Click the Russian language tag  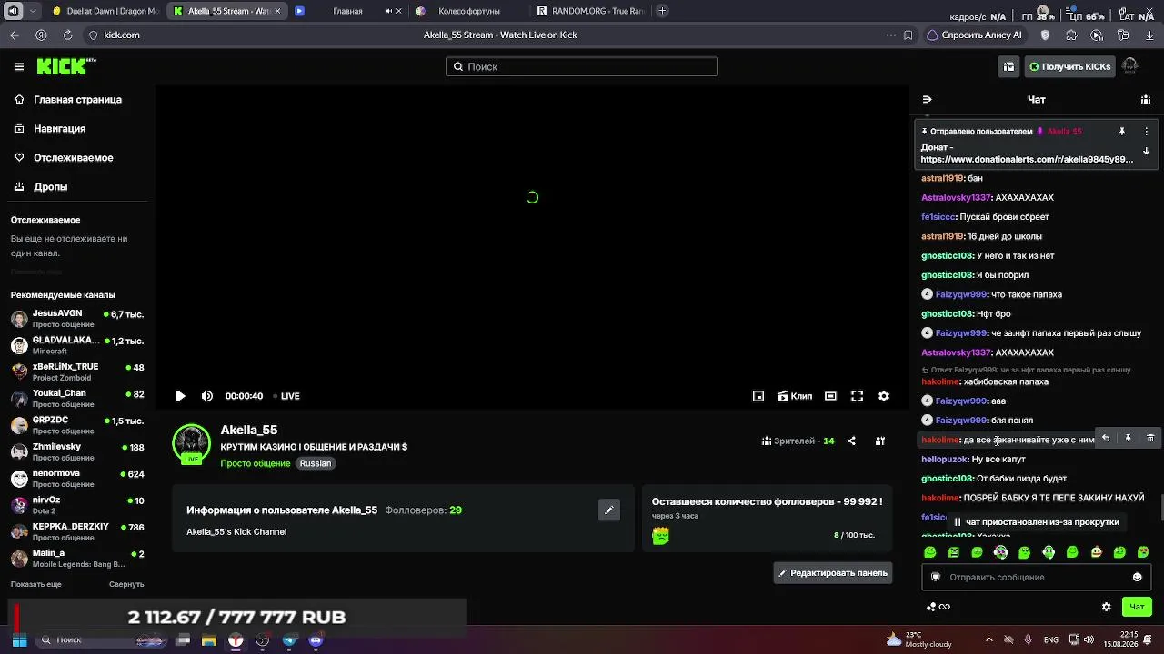pos(316,463)
